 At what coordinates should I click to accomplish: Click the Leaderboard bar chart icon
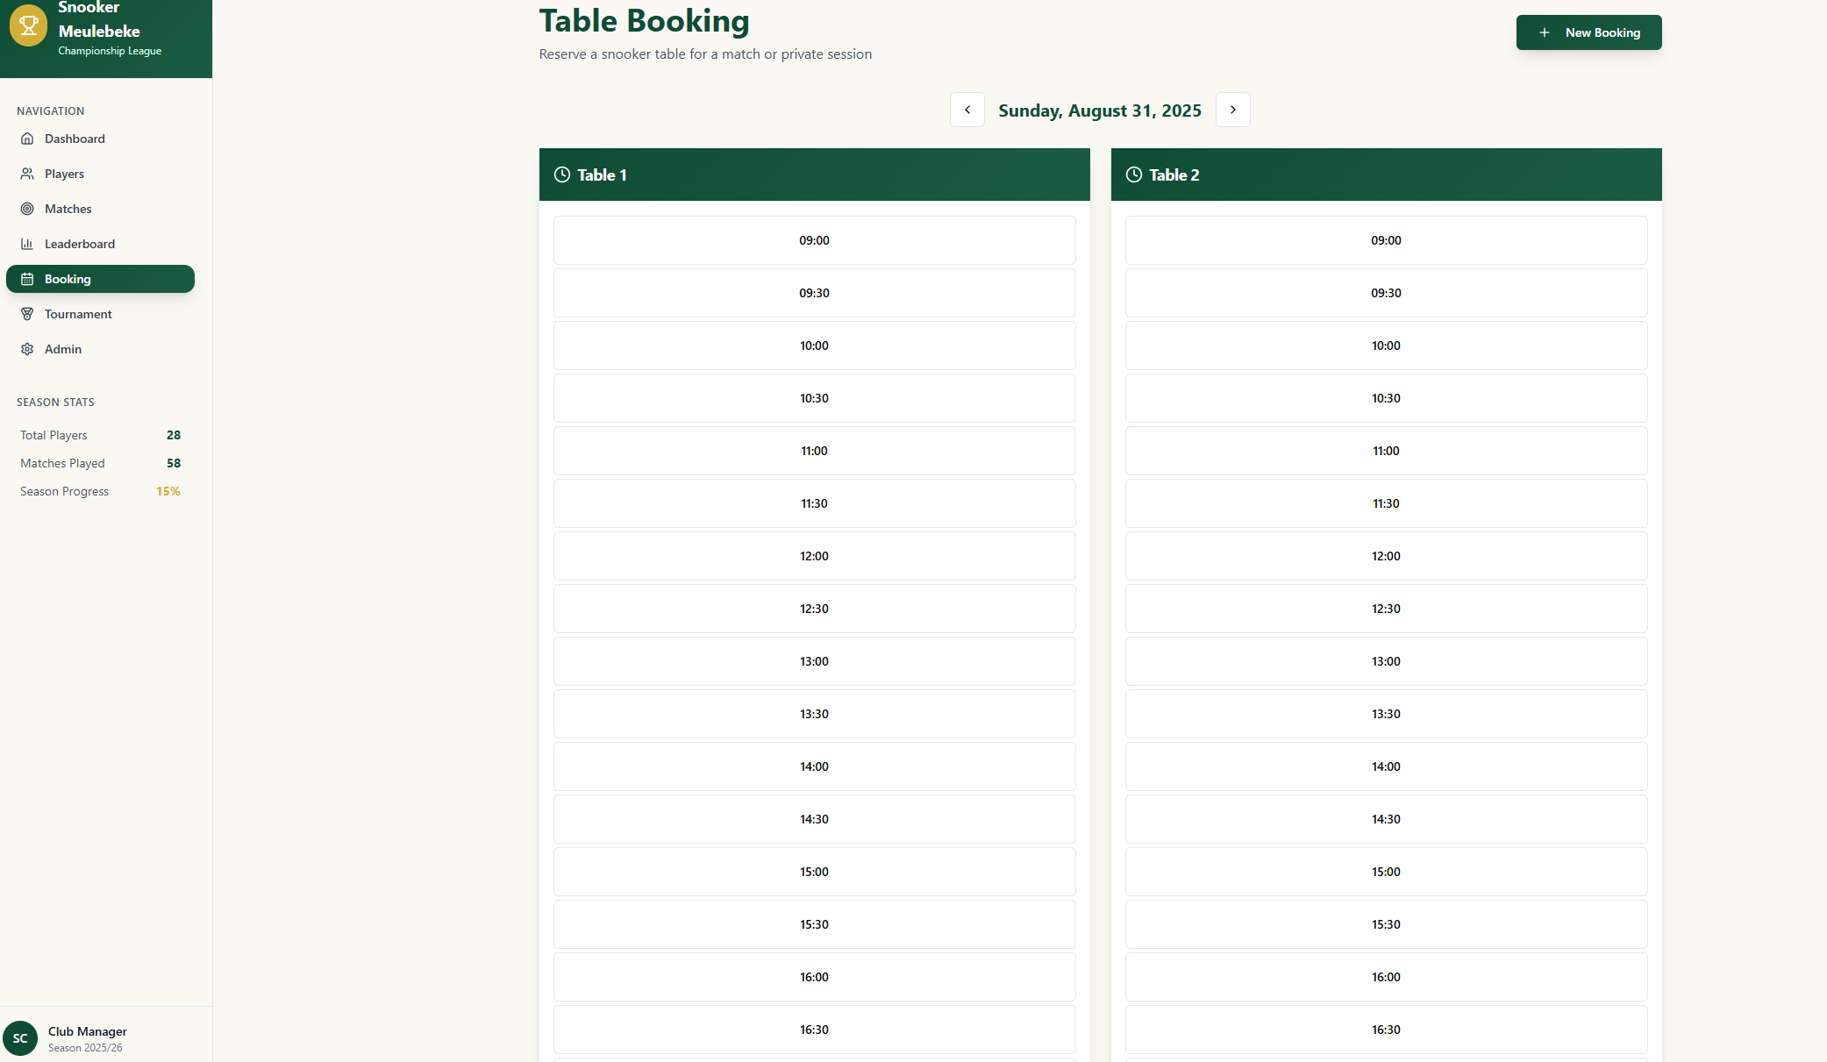[x=27, y=244]
